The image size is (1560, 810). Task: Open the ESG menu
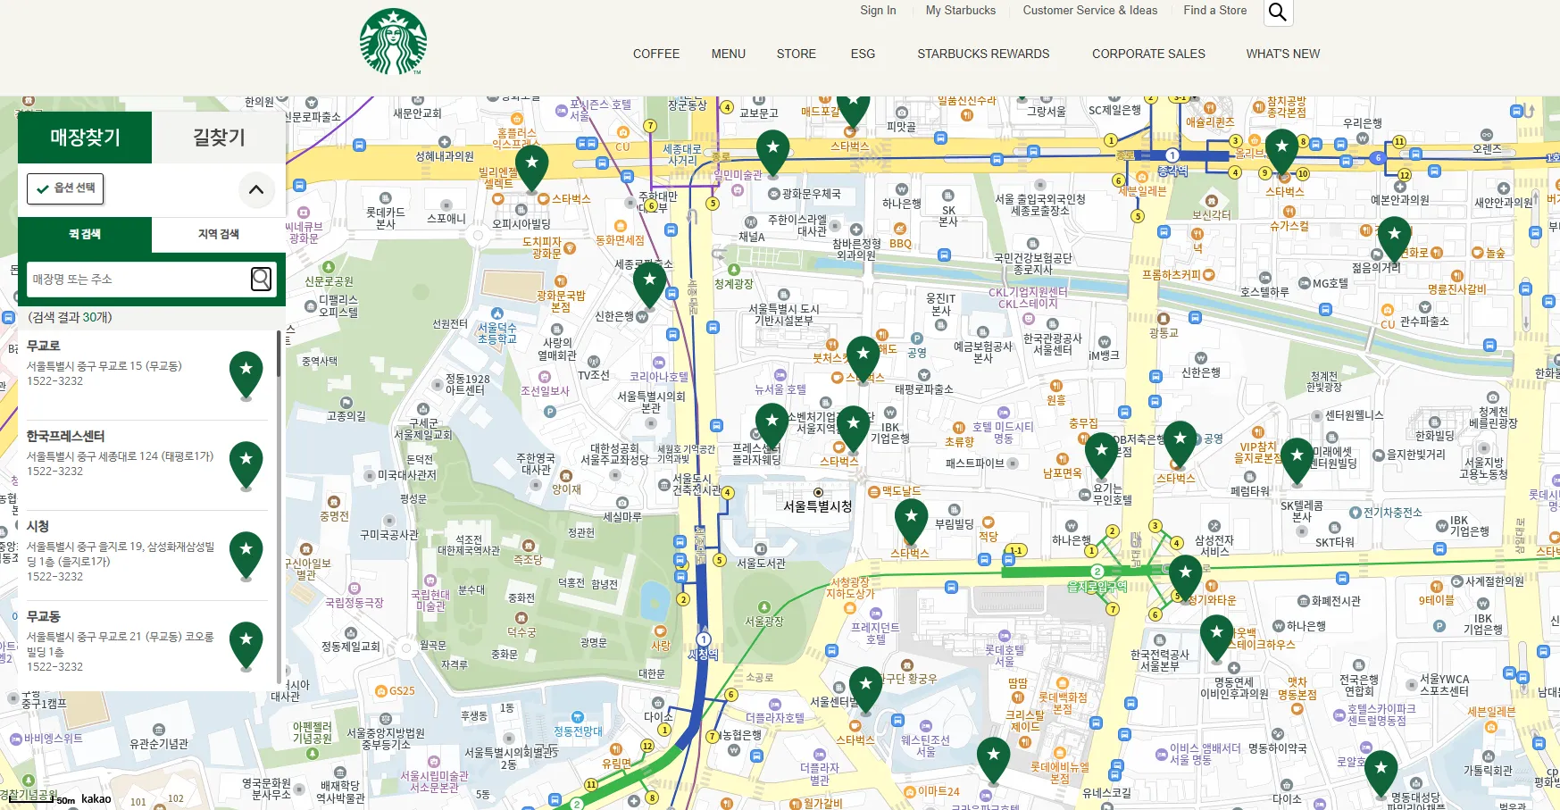coord(863,54)
